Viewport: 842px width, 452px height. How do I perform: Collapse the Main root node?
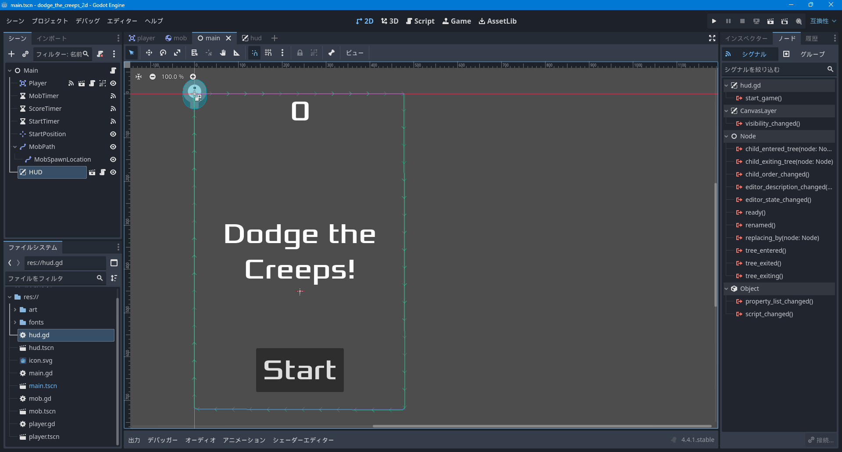(10, 71)
